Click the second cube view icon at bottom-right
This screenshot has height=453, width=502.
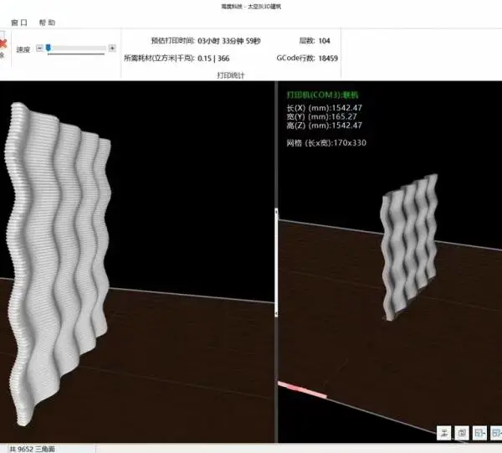[x=462, y=433]
